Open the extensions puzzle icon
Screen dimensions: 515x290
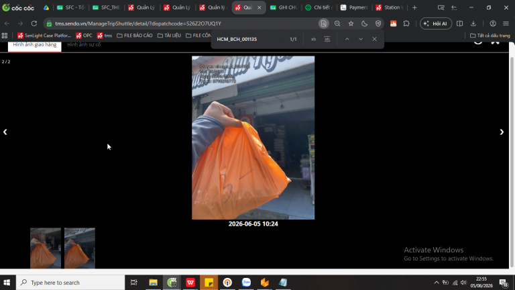[x=406, y=23]
